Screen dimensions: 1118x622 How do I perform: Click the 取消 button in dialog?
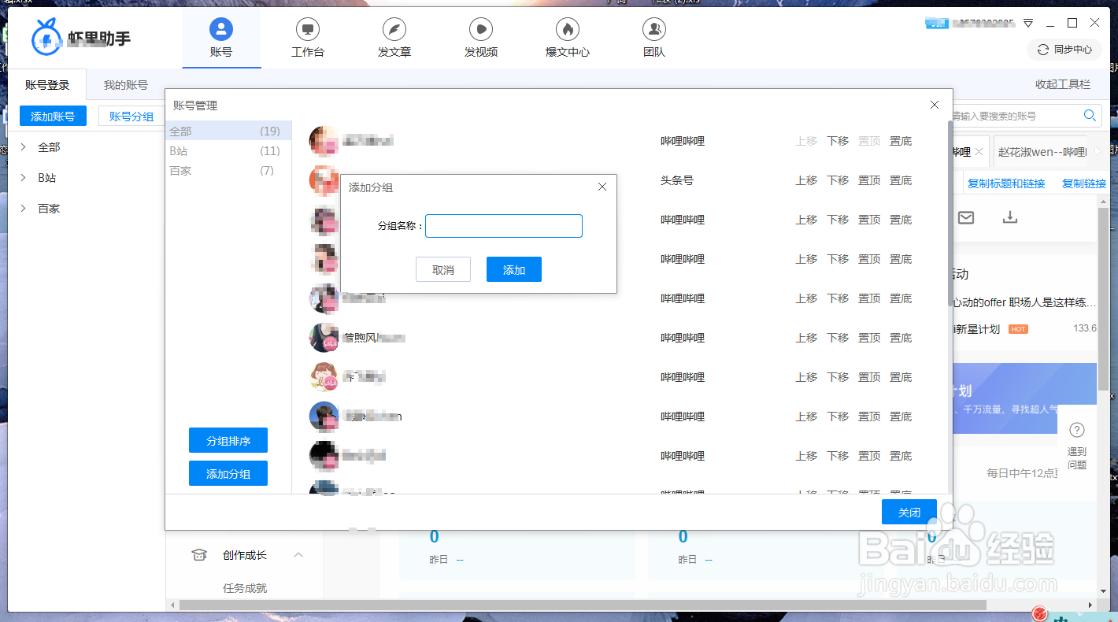pos(442,268)
